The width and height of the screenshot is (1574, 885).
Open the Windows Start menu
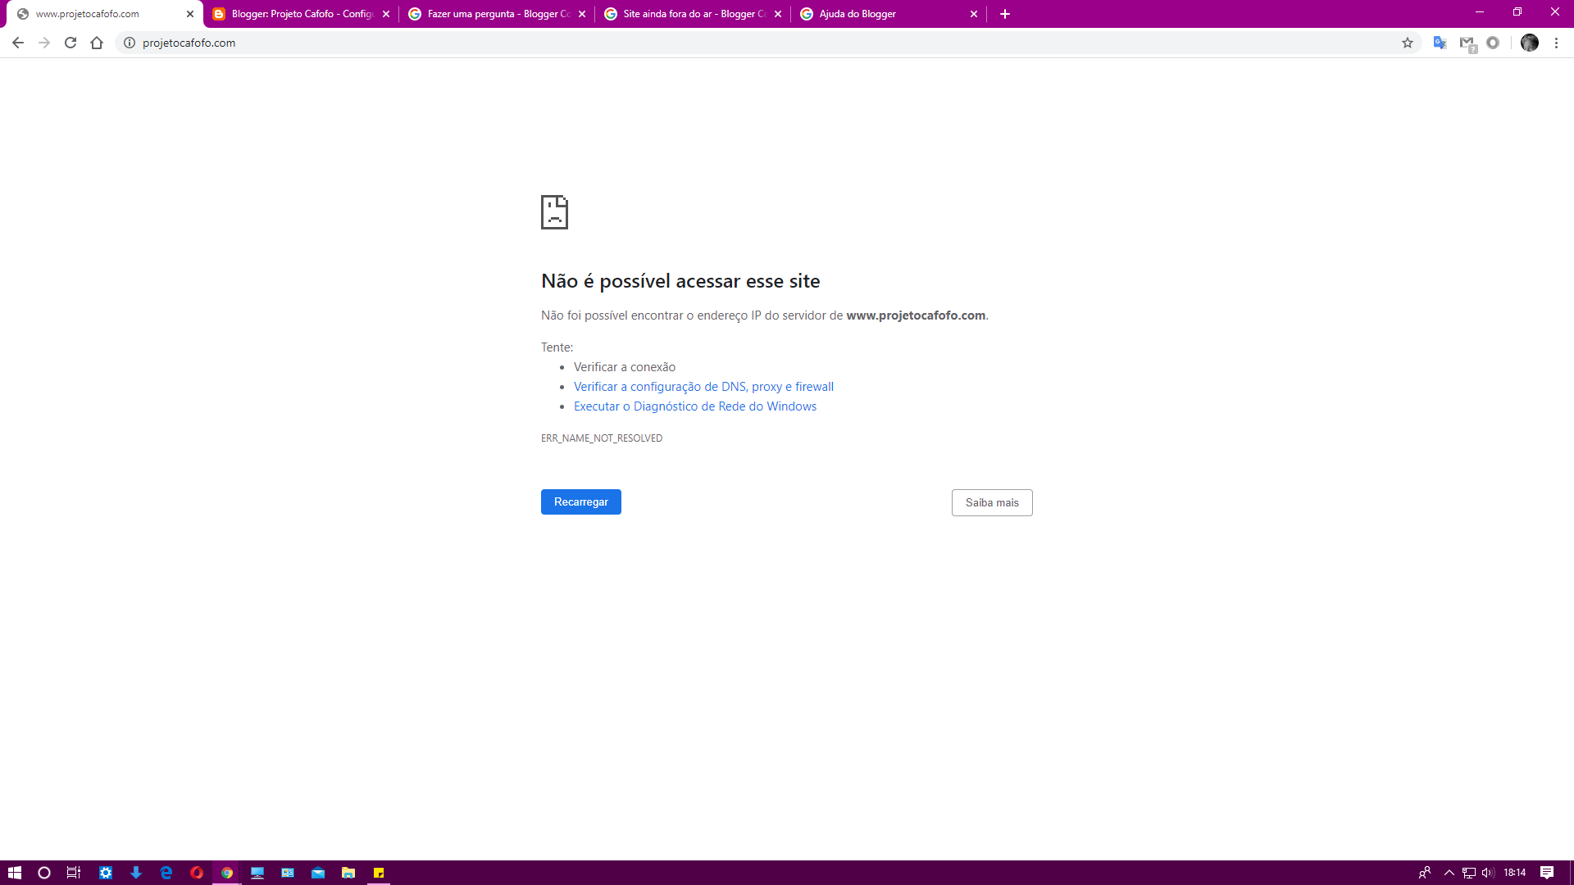(14, 873)
